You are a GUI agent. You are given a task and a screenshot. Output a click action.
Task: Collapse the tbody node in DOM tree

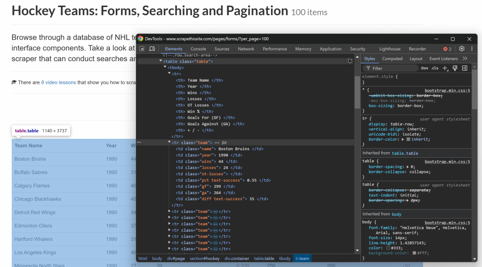[165, 67]
